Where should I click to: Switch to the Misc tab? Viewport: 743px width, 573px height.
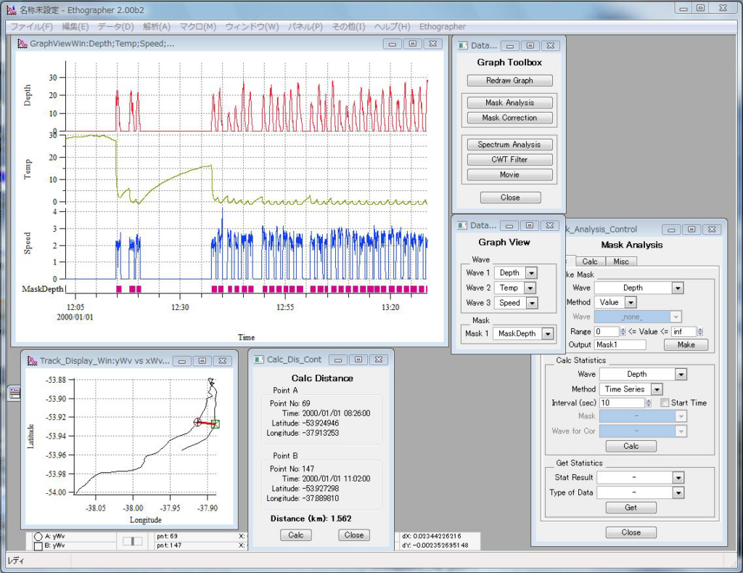620,261
